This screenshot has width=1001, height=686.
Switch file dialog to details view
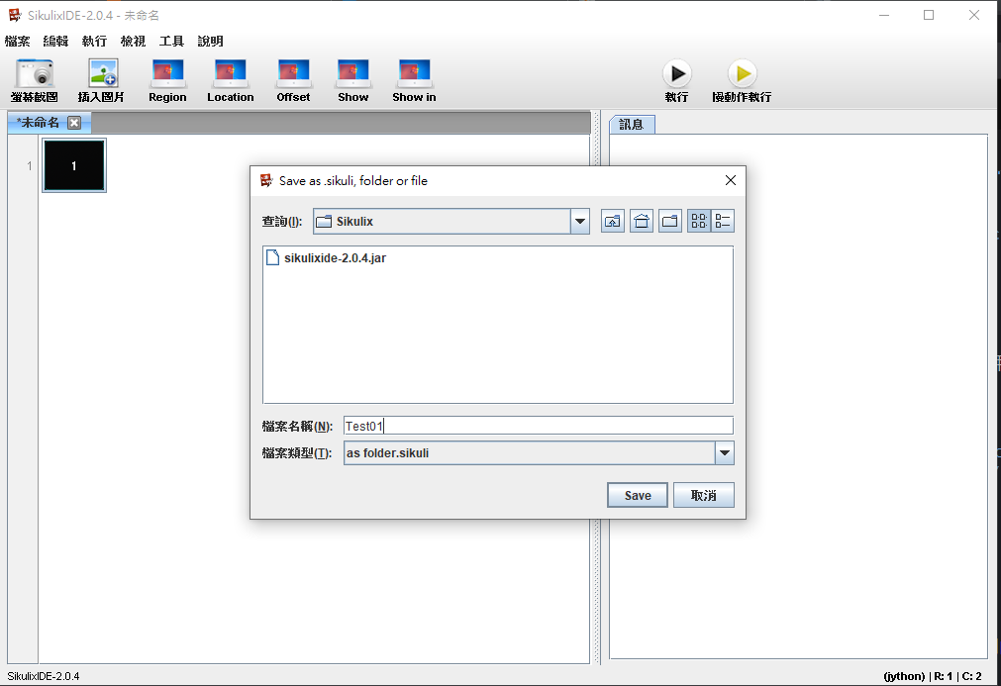click(x=723, y=221)
